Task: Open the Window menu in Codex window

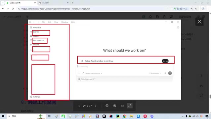Action: 64,22
